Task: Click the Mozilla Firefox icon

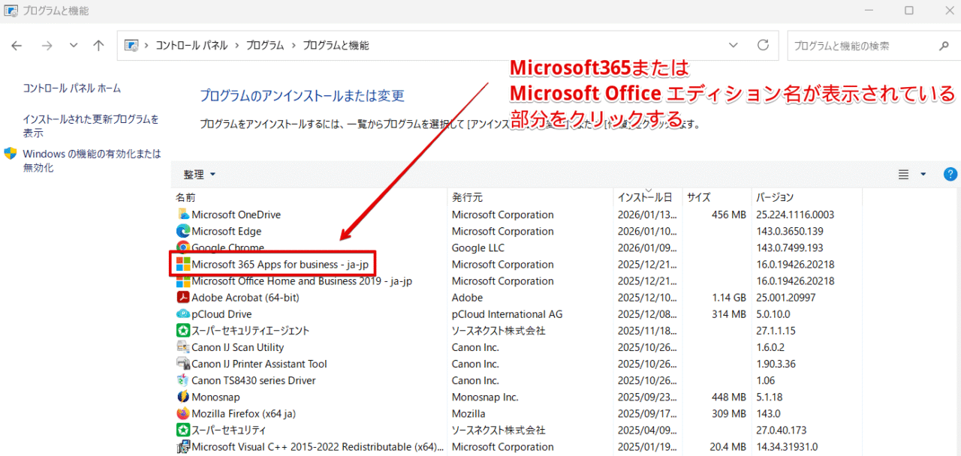Action: [x=182, y=413]
